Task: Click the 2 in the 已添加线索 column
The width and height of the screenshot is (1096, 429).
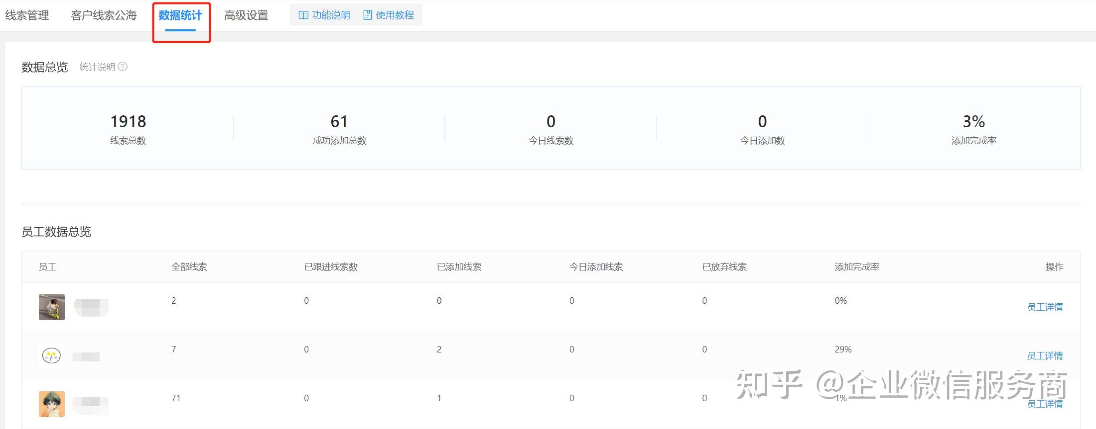Action: (x=439, y=349)
